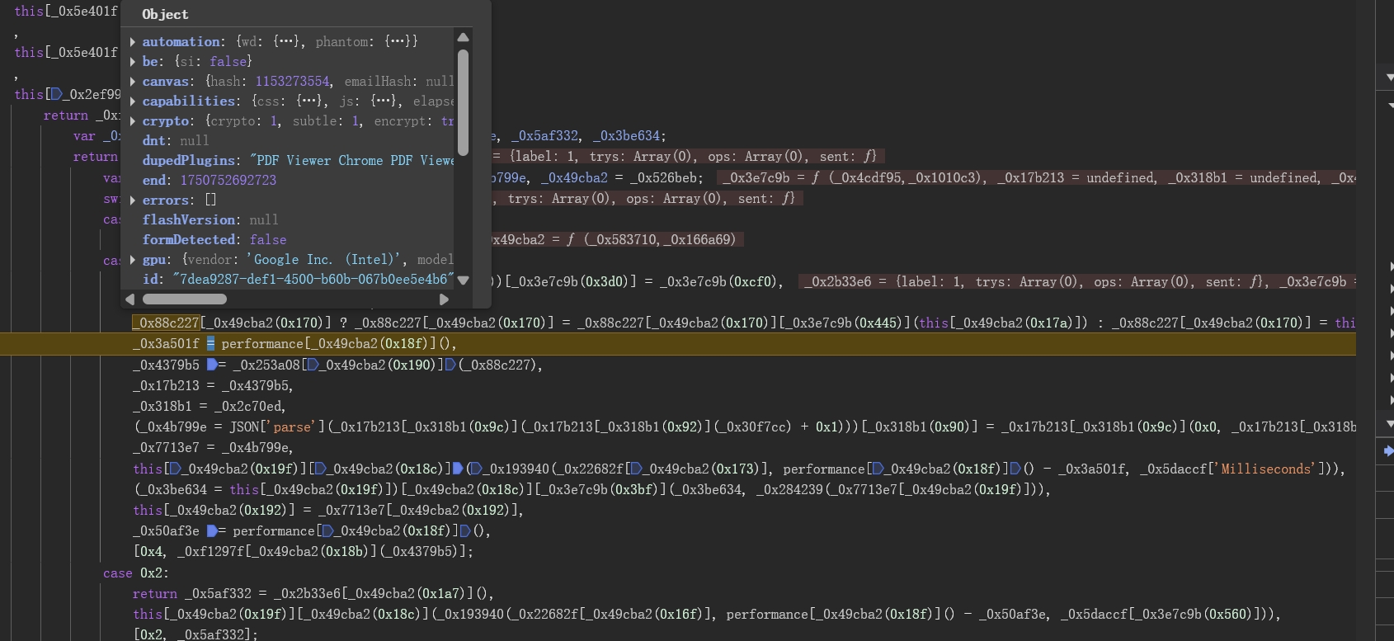Click the '_0x17b213 = _0x4379b5,' line
Screen dimensions: 1394x641
[x=214, y=385]
